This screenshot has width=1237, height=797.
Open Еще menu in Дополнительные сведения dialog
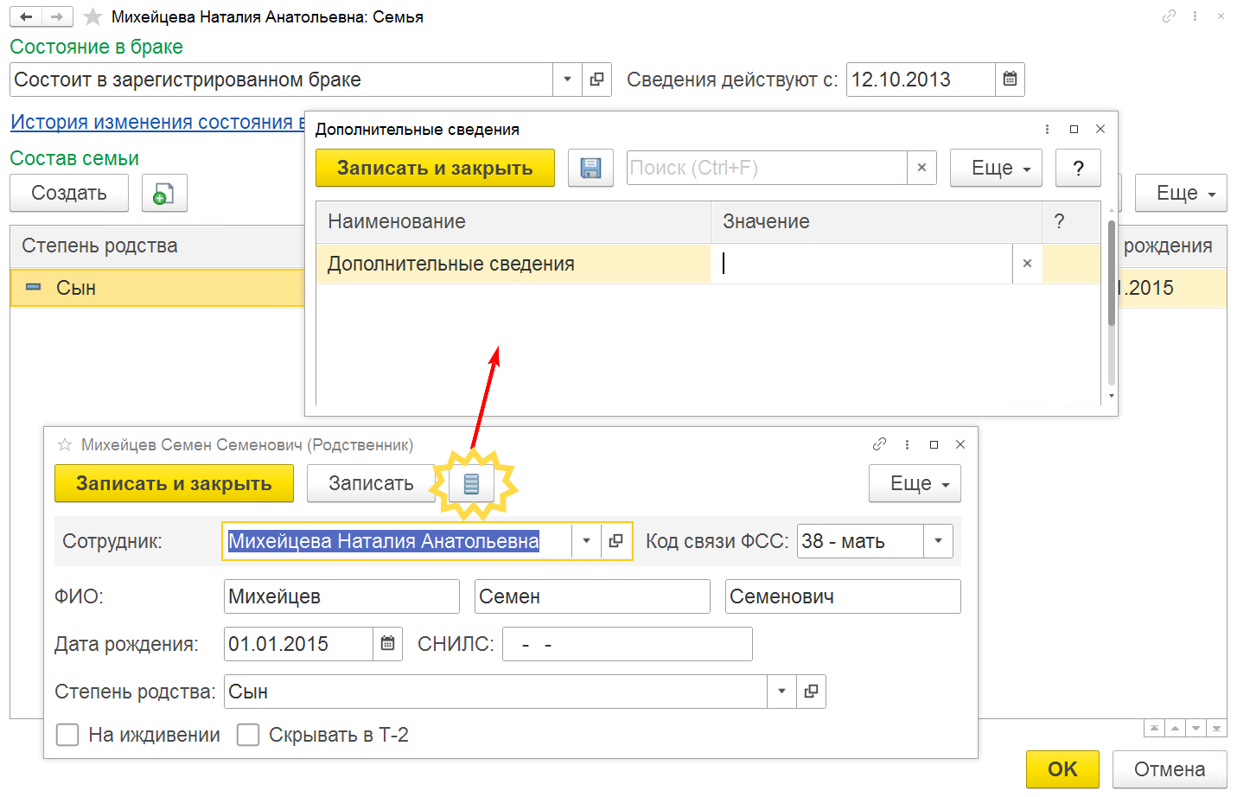pos(996,168)
